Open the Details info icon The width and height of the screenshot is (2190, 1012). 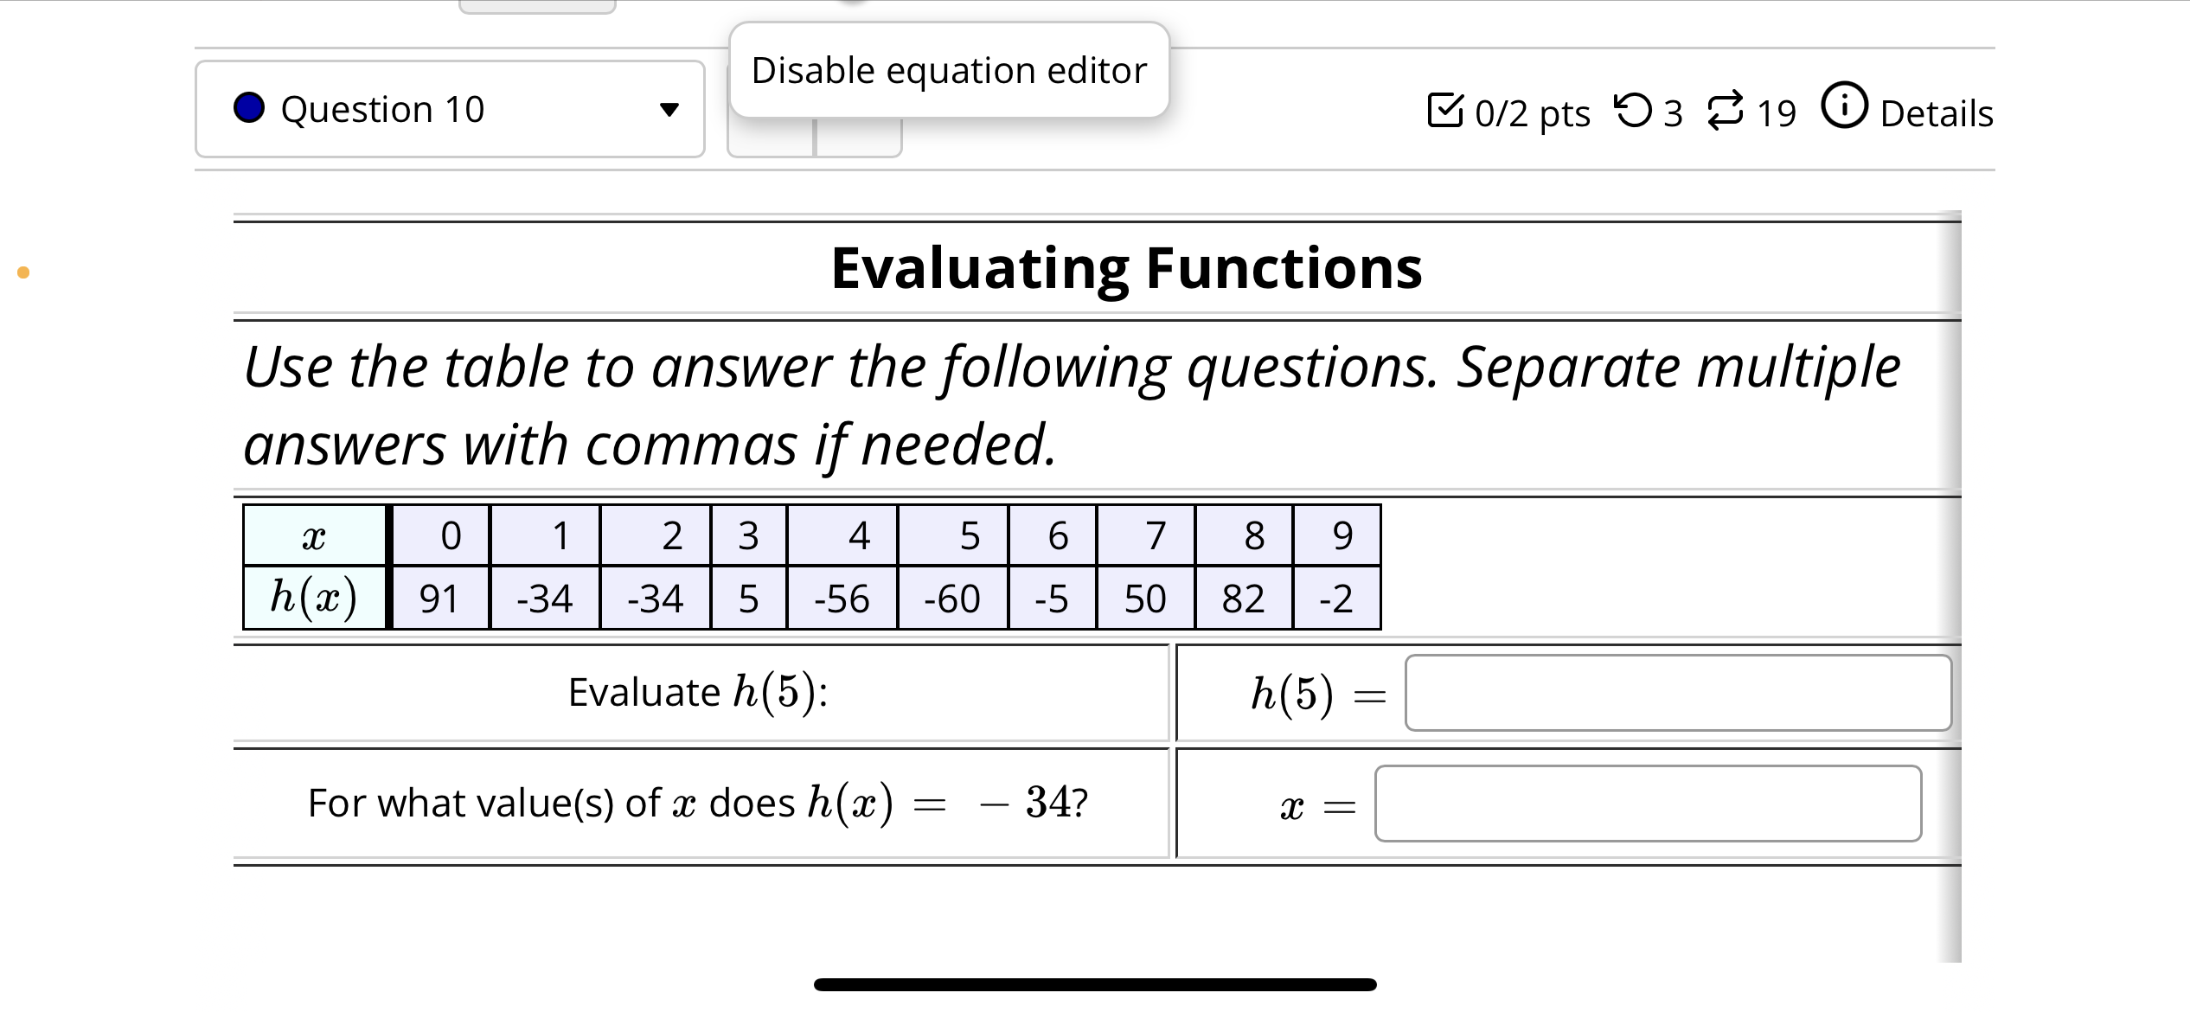click(1844, 106)
